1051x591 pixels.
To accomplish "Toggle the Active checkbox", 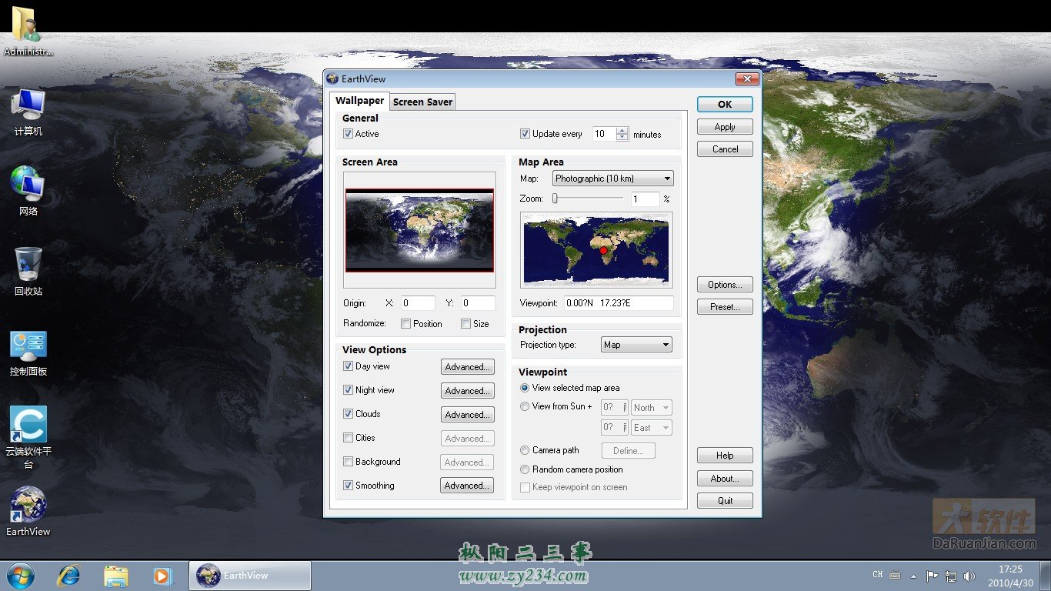I will coord(348,134).
